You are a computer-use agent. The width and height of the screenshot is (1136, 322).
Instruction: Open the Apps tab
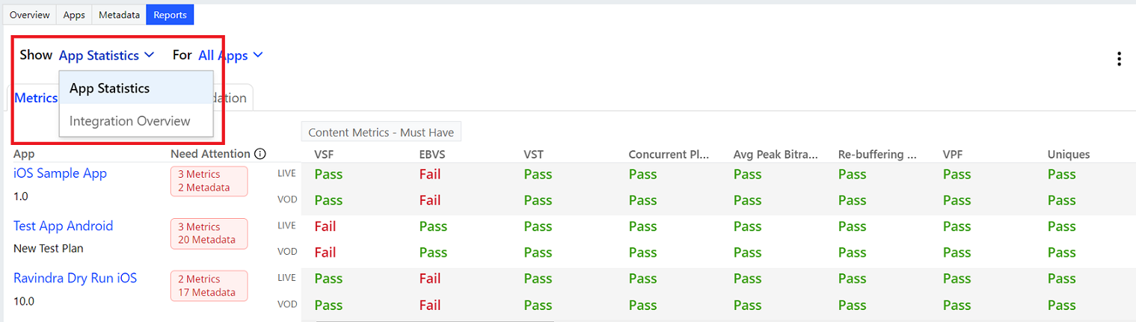(74, 14)
